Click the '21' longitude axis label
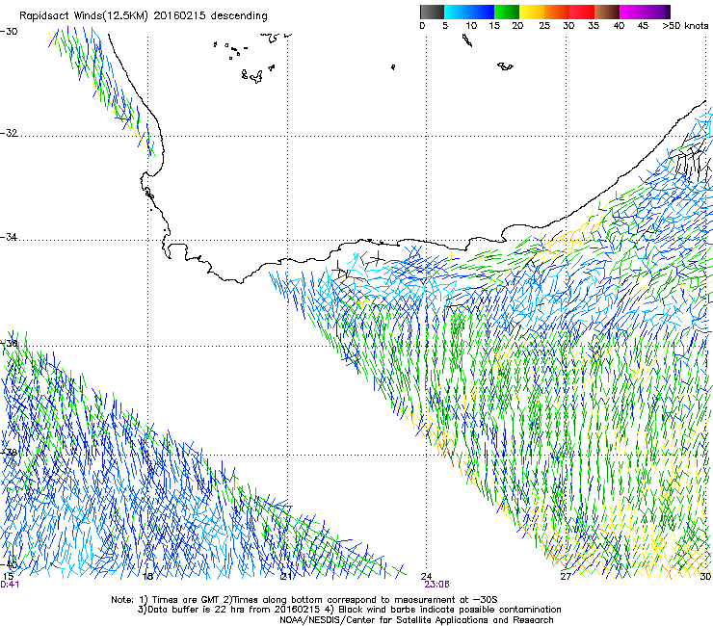 286,577
